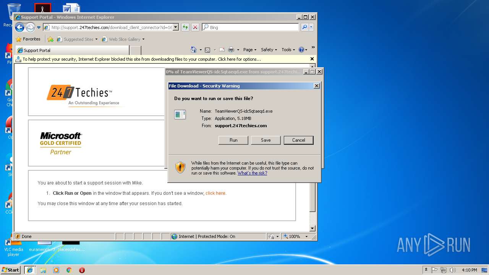489x275 pixels.
Task: Select the Word document desktop icon
Action: point(71,8)
